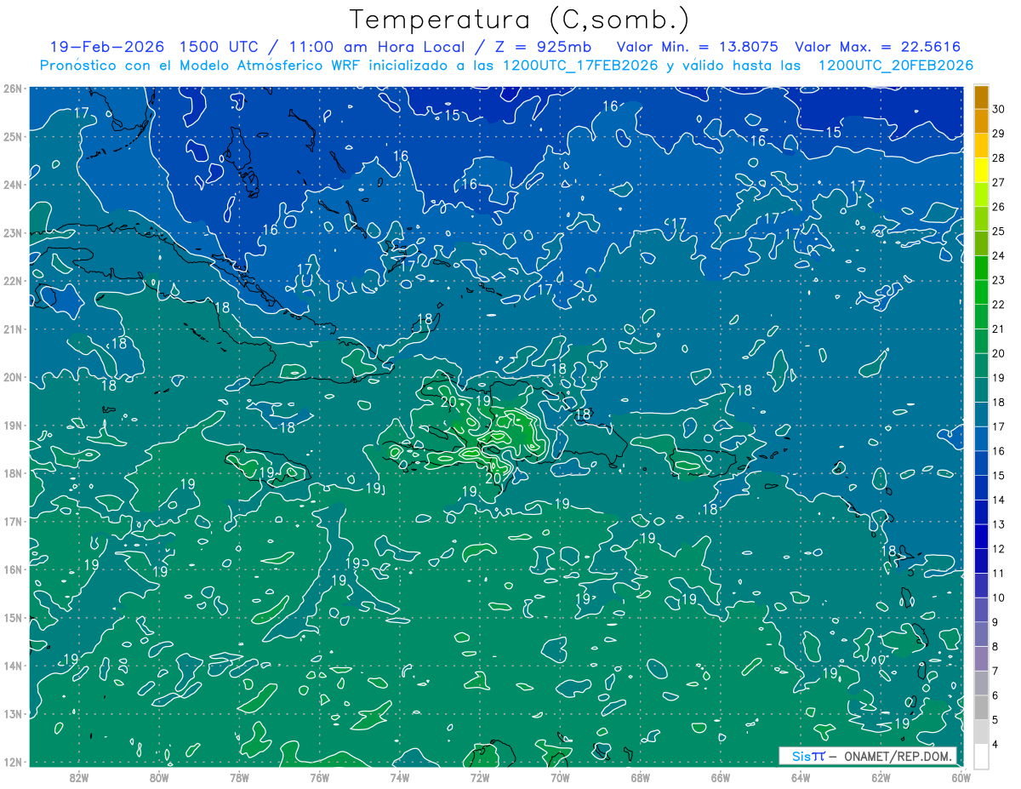The width and height of the screenshot is (1021, 789).
Task: Click the "82W" longitude axis label
Action: 79,776
